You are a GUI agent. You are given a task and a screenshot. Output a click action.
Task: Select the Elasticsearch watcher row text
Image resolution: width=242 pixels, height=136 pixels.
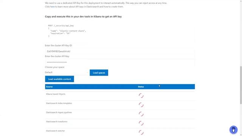tap(55, 131)
